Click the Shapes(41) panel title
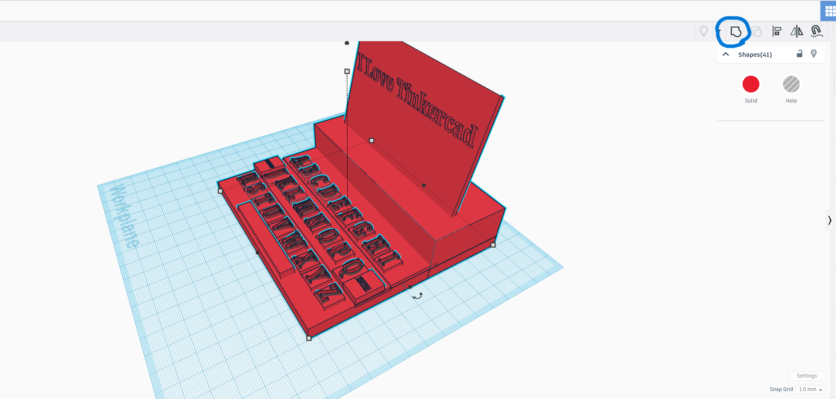This screenshot has width=836, height=399. point(755,55)
